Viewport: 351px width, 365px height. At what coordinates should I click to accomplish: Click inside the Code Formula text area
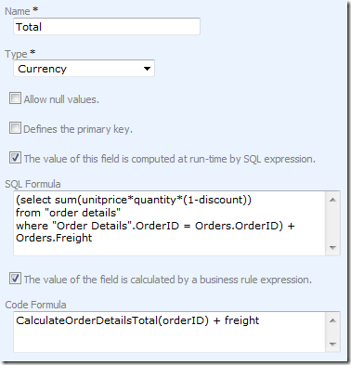pos(169,332)
